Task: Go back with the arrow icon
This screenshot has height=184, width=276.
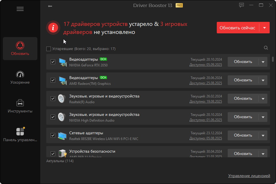Action: (50, 6)
